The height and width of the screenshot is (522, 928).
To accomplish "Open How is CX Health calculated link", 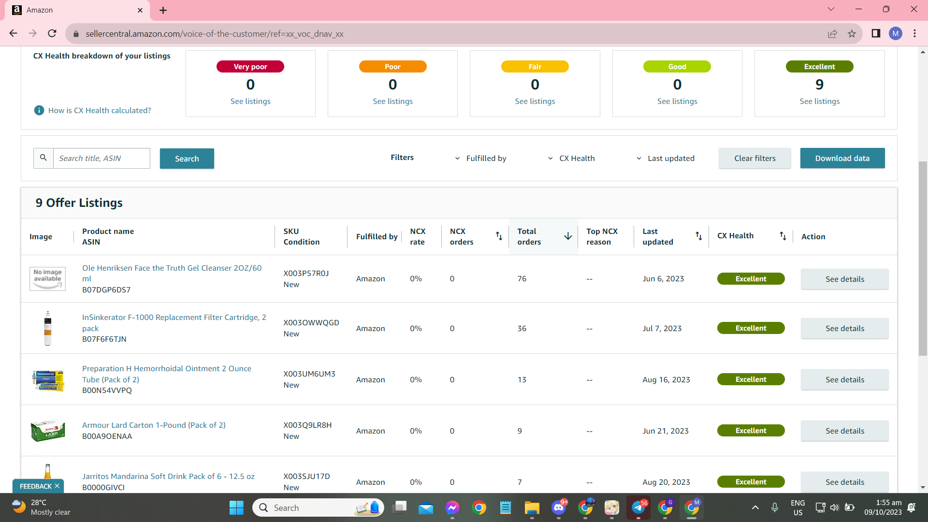I will point(100,110).
